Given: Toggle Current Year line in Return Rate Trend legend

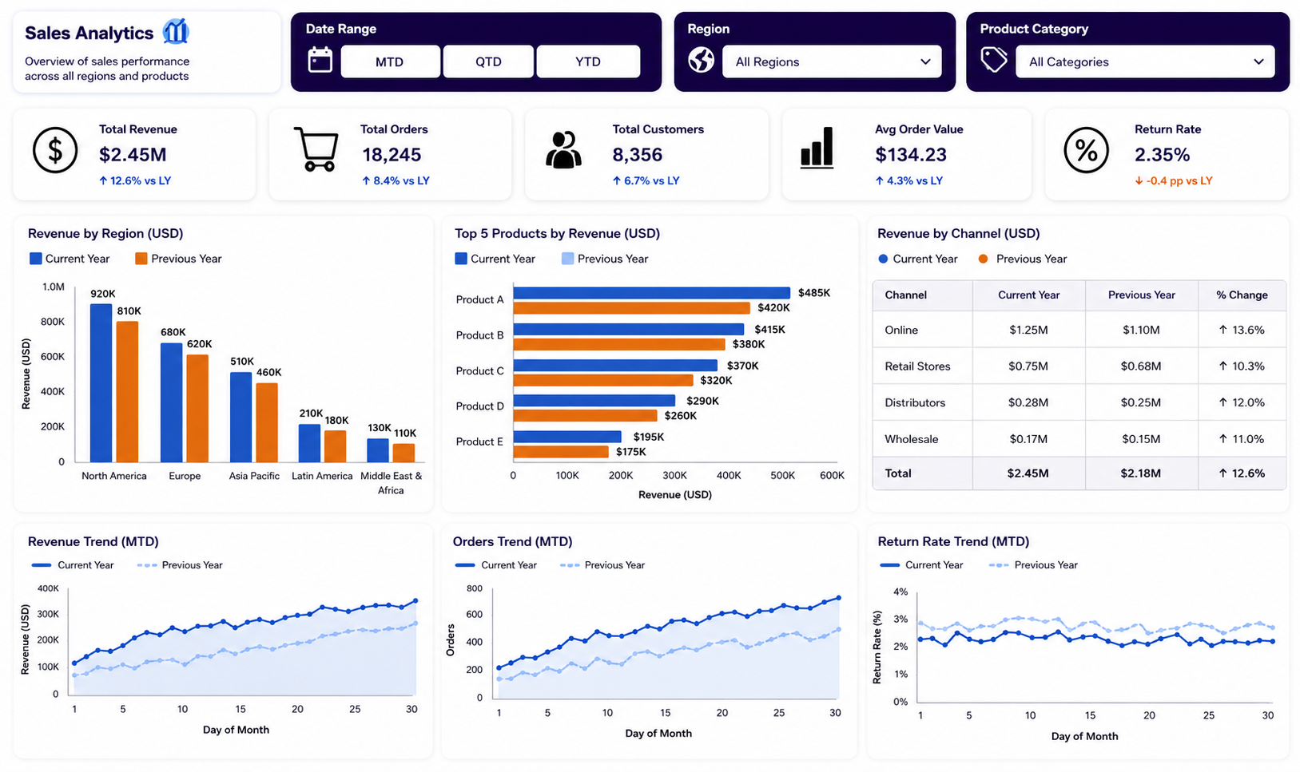Looking at the screenshot, I should coord(889,565).
